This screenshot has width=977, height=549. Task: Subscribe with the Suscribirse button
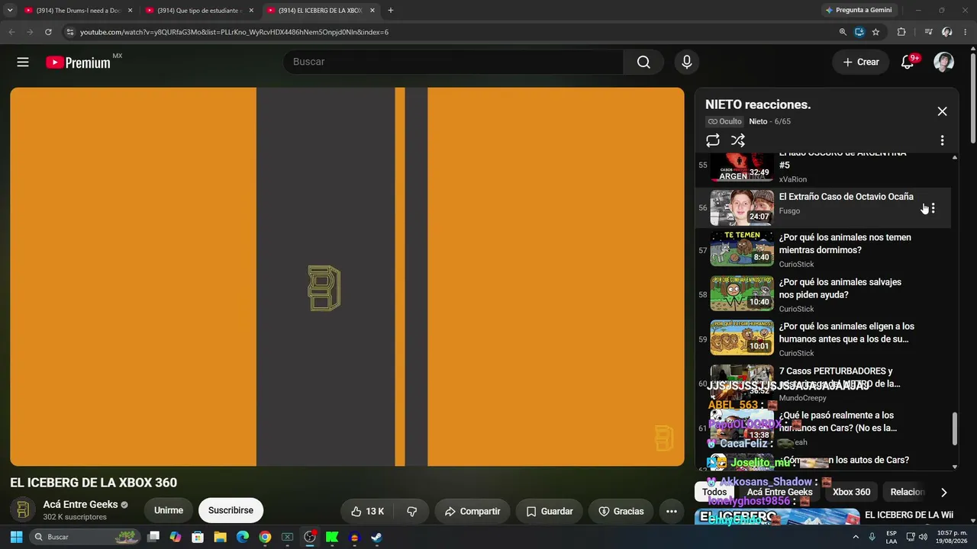[x=231, y=511]
